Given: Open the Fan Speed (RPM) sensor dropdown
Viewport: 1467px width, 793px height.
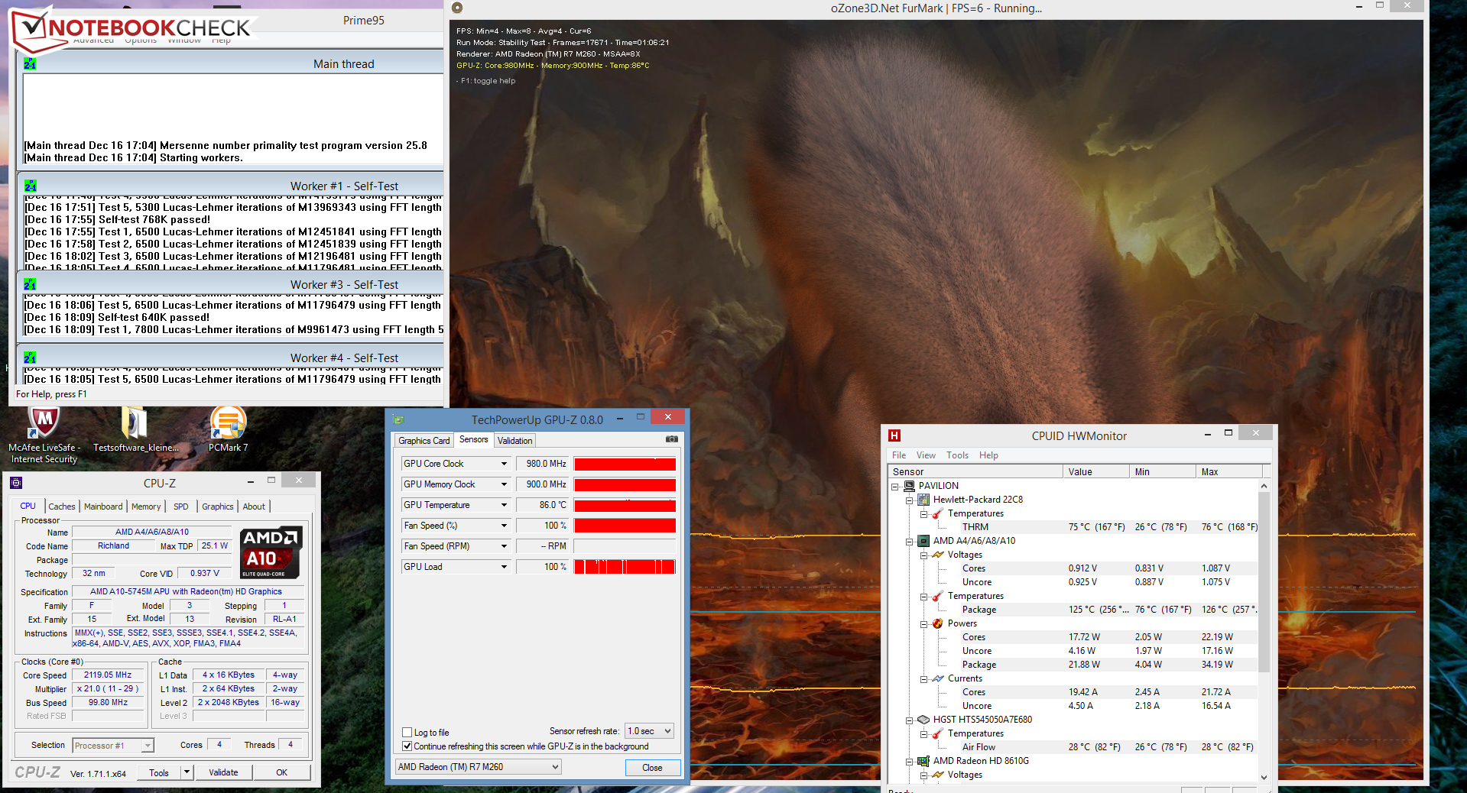Looking at the screenshot, I should tap(504, 546).
